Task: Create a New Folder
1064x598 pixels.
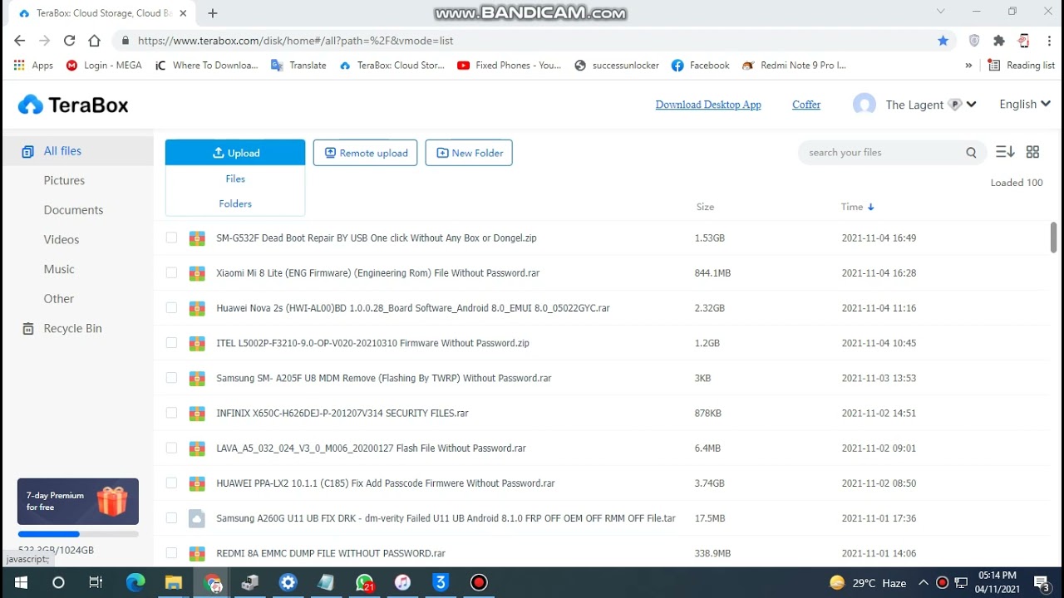Action: point(469,153)
